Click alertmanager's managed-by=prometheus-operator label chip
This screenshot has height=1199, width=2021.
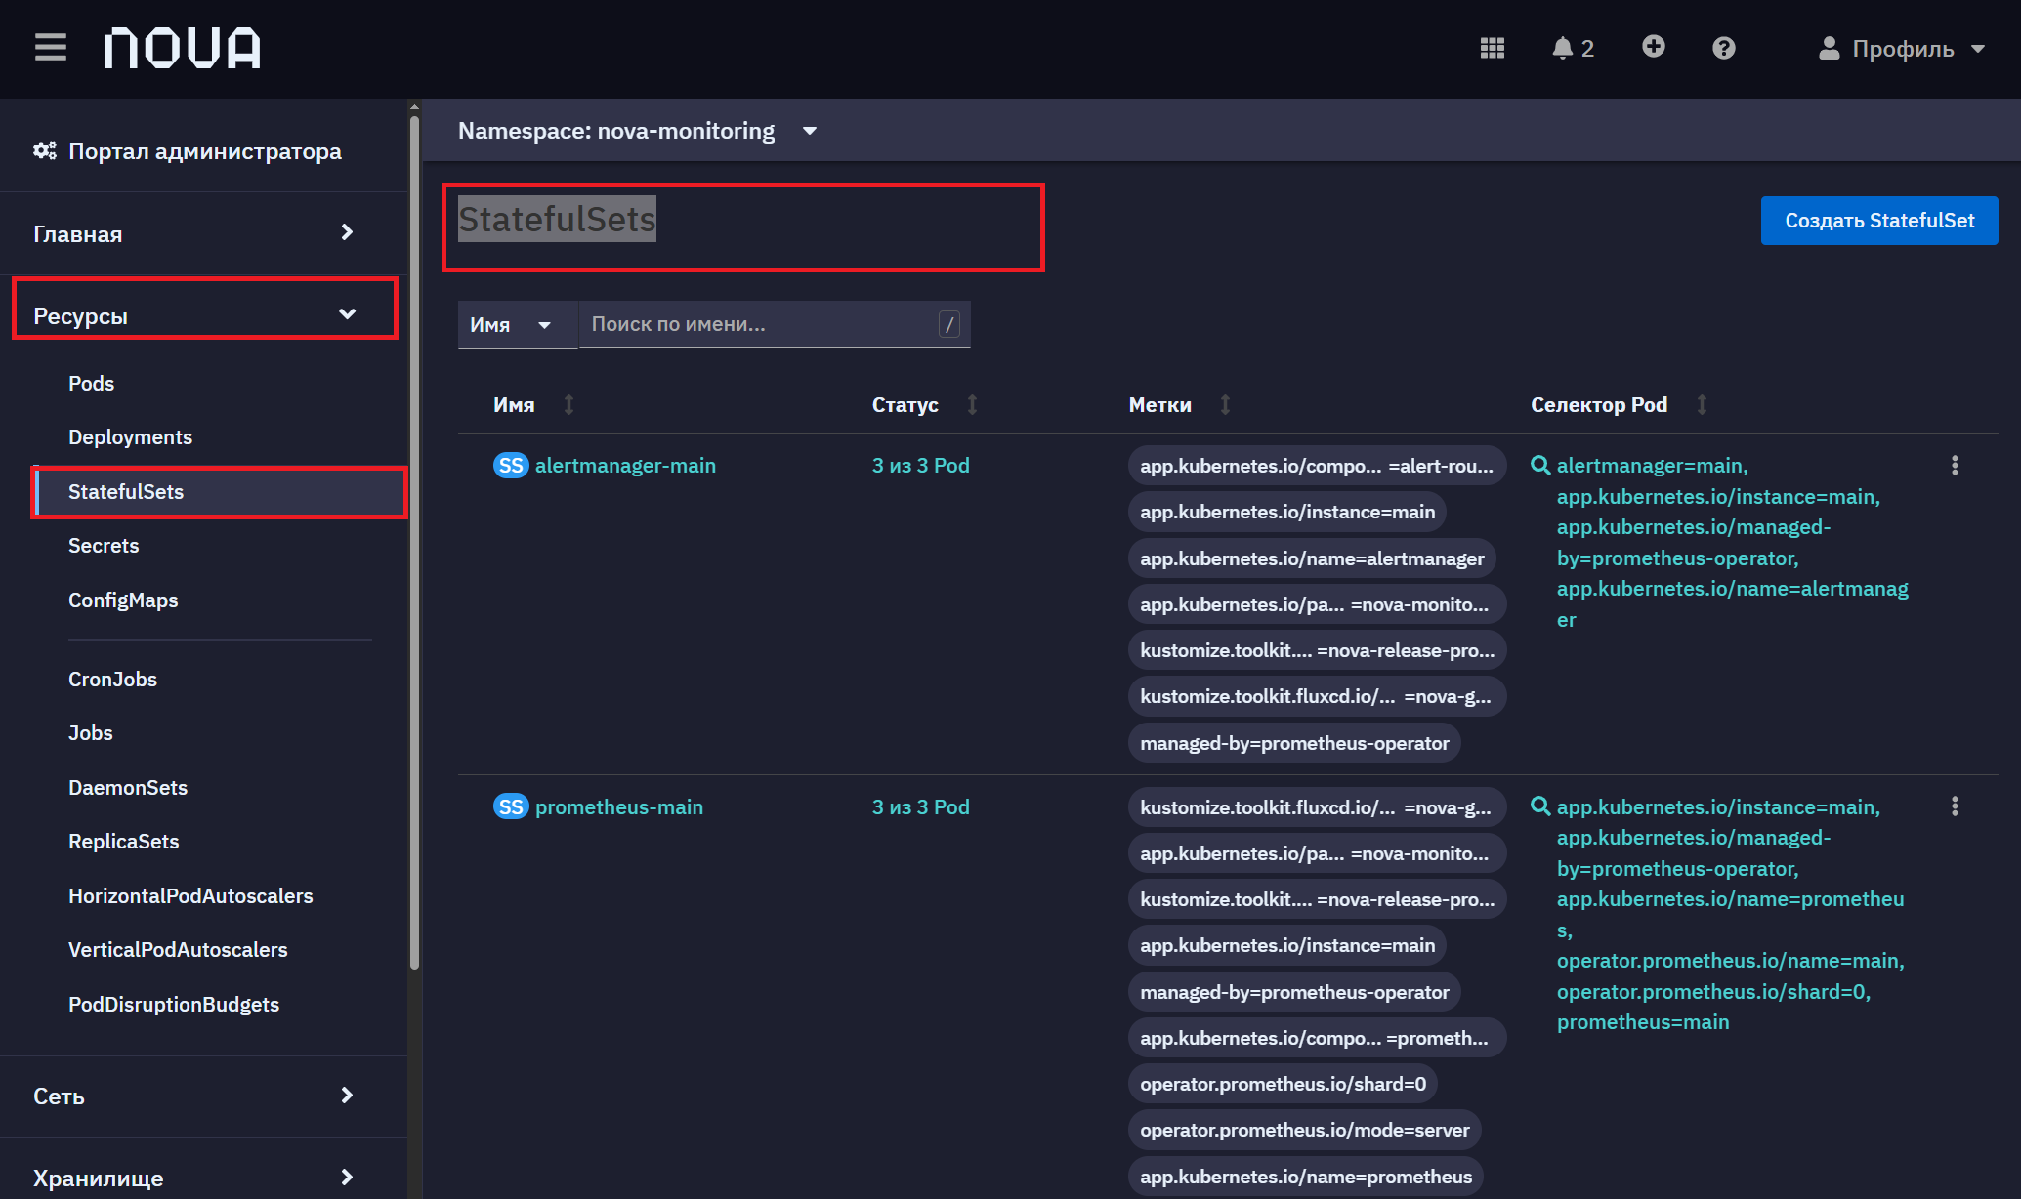[x=1294, y=743]
